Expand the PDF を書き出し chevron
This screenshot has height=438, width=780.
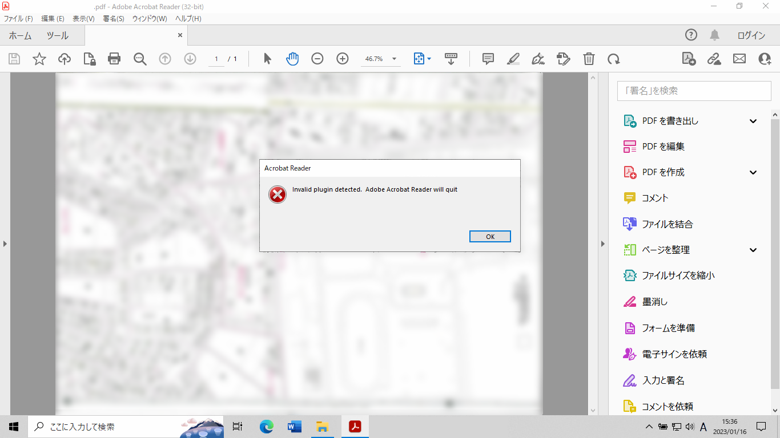pos(753,121)
